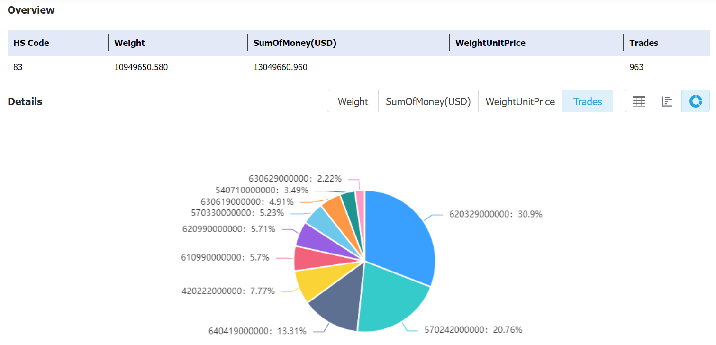Switch to bar chart view icon
Screen dimensions: 716x345
point(667,101)
